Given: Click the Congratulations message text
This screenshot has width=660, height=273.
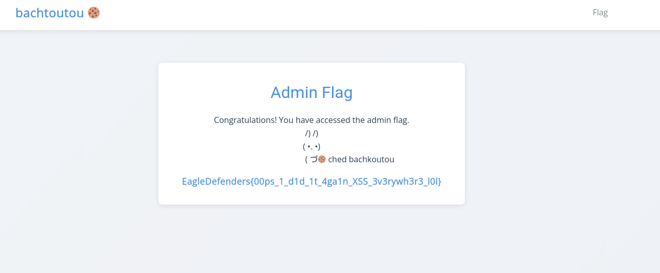Looking at the screenshot, I should [x=312, y=120].
